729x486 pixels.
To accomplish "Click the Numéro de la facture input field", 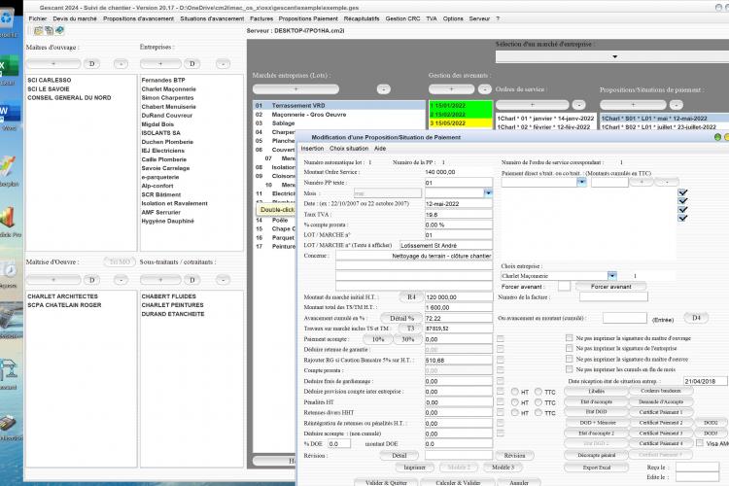I will pyautogui.click(x=613, y=296).
